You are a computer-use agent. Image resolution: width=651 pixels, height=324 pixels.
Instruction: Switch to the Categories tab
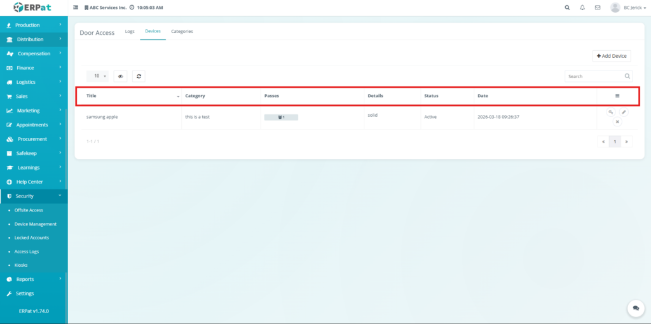182,31
